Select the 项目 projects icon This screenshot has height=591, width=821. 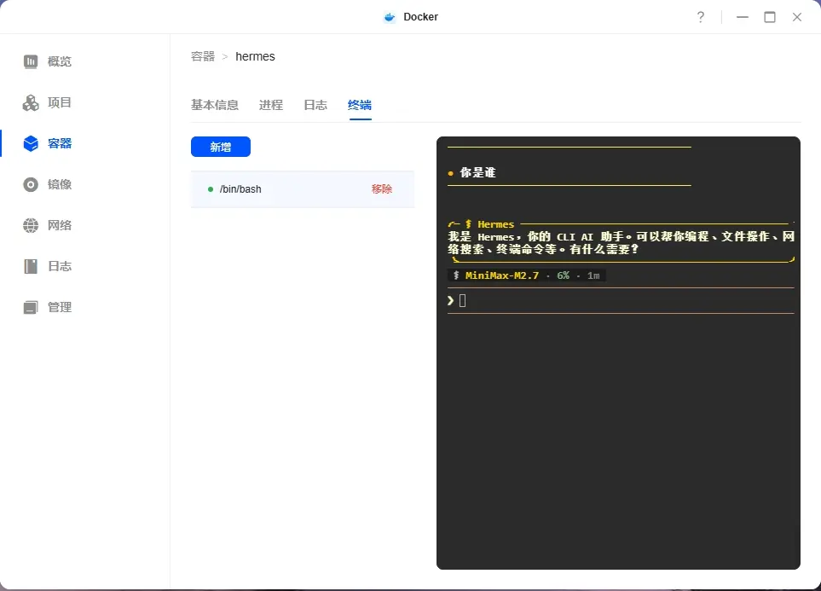coord(47,102)
